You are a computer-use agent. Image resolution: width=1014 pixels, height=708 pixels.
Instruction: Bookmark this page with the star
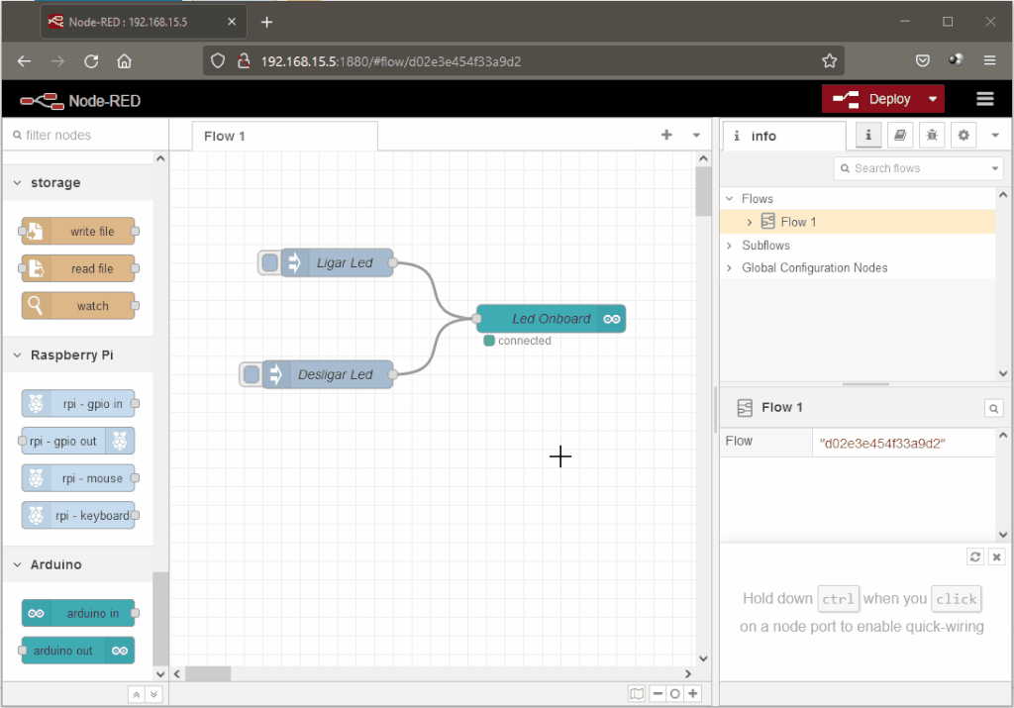(x=829, y=60)
